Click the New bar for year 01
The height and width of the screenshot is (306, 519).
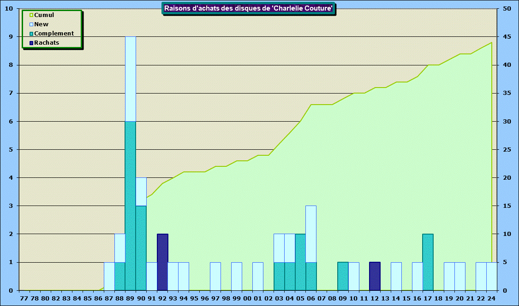click(258, 276)
